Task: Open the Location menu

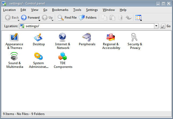Action: [9, 10]
